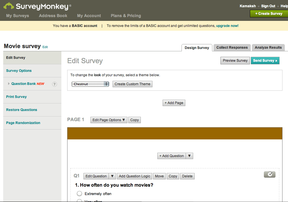This screenshot has width=288, height=202.
Task: Open the Address Book menu
Action: pyautogui.click(x=53, y=16)
